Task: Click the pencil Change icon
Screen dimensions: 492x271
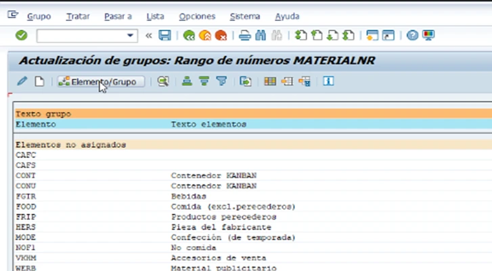Action: [22, 82]
